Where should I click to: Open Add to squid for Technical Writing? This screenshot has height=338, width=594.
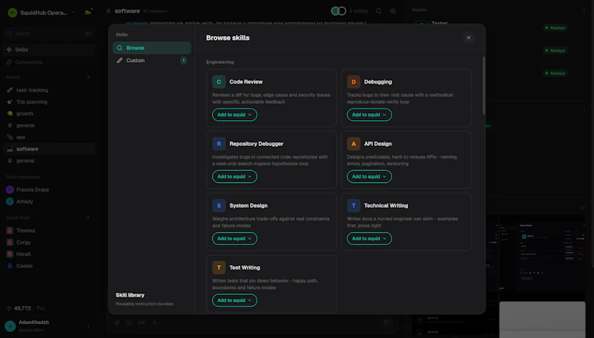[x=370, y=238]
